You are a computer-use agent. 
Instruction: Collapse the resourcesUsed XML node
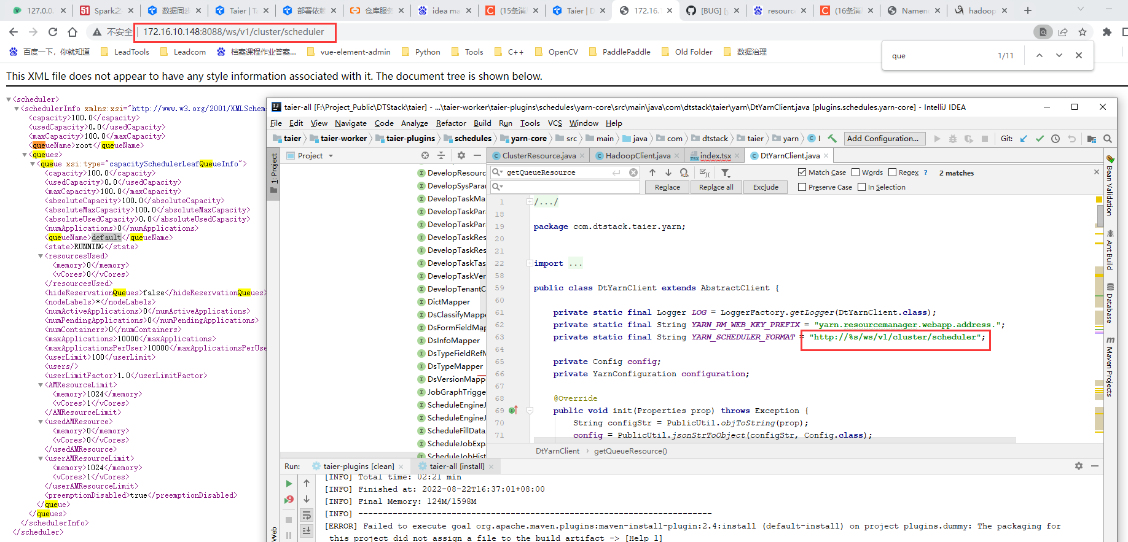point(41,256)
